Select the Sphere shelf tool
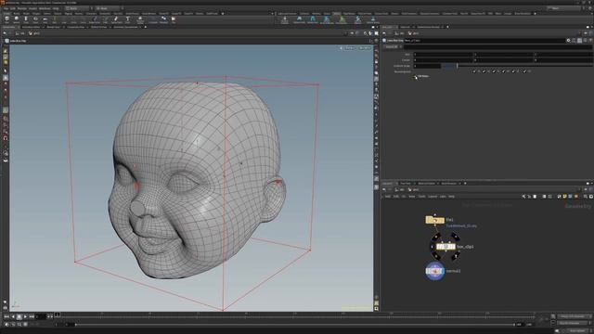The height and width of the screenshot is (334, 594). pos(17,19)
